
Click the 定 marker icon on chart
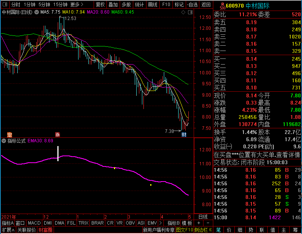pos(9,135)
